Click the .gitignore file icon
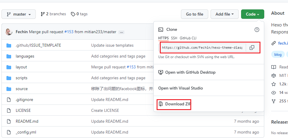Screen dimensions: 288x140 9,99
